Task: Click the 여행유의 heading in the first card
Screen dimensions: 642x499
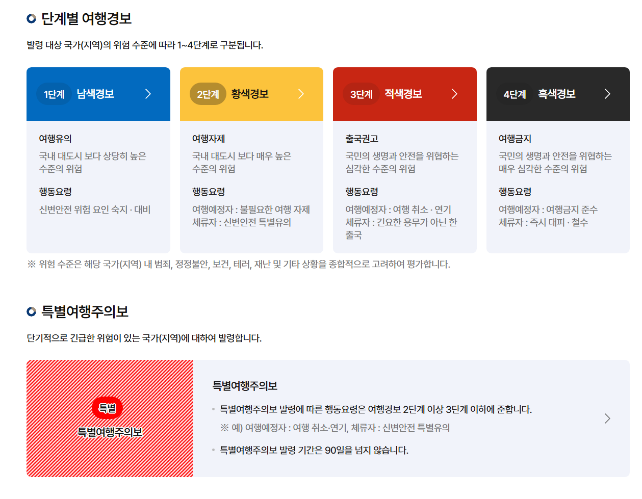Action: (55, 139)
